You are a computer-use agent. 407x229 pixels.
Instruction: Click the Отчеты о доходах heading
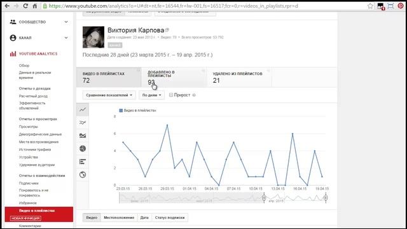[35, 88]
